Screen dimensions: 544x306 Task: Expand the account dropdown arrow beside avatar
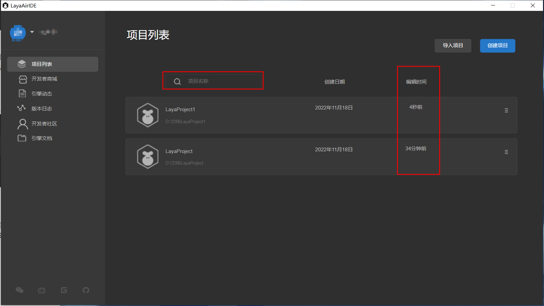(x=32, y=32)
